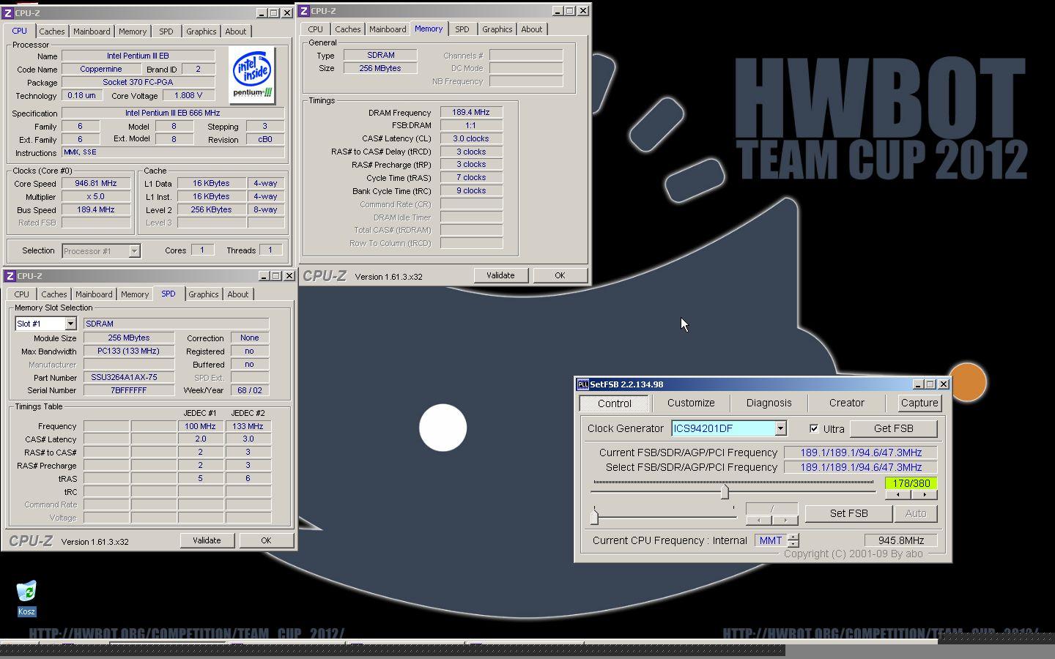
Task: Click the Get FSB button
Action: pos(894,428)
